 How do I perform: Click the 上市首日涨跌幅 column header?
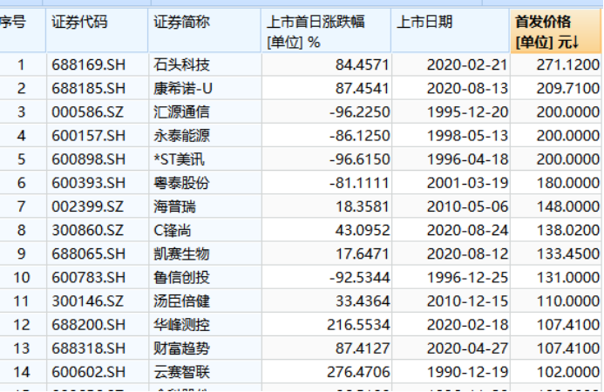(x=326, y=30)
